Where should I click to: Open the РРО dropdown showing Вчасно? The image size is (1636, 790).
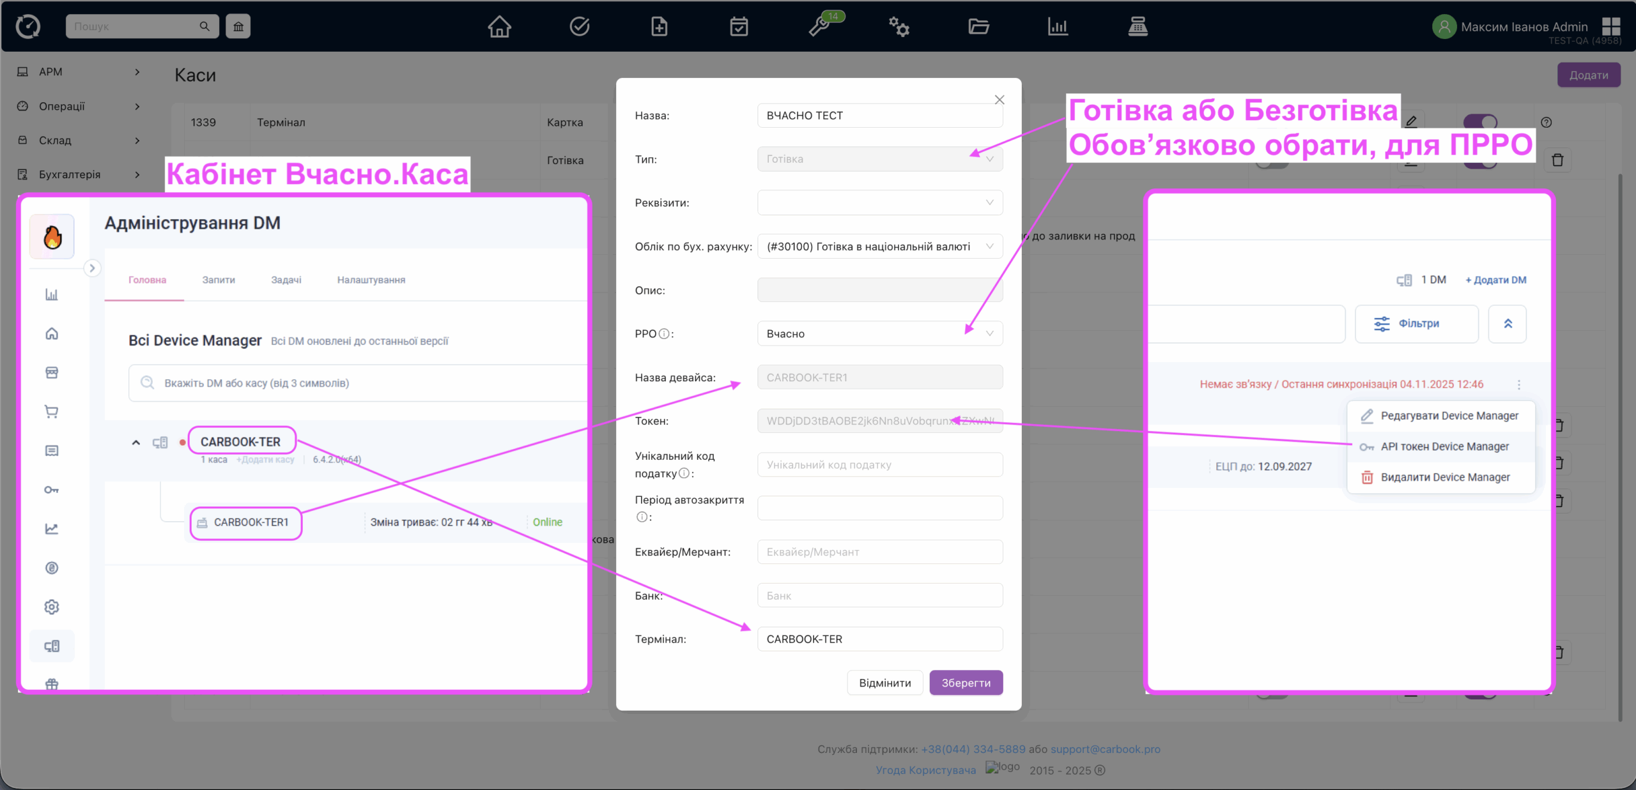(879, 334)
